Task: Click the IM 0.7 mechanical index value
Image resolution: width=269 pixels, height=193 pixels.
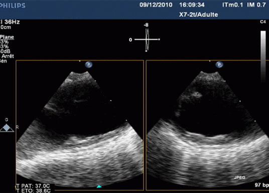Action: point(256,5)
